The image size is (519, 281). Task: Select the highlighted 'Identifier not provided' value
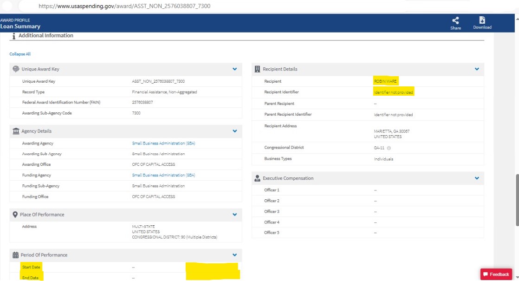click(x=394, y=92)
